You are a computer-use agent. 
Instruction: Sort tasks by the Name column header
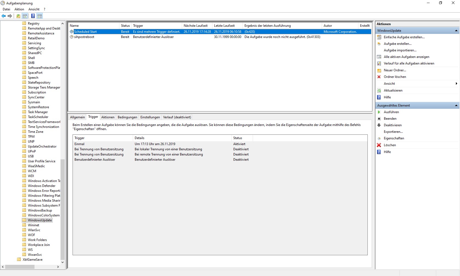coord(94,26)
